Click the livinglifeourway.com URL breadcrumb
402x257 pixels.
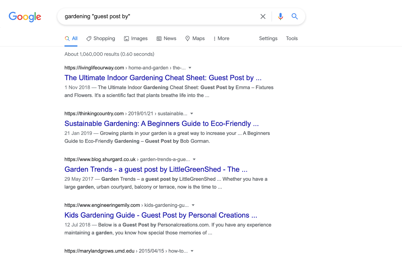point(125,68)
